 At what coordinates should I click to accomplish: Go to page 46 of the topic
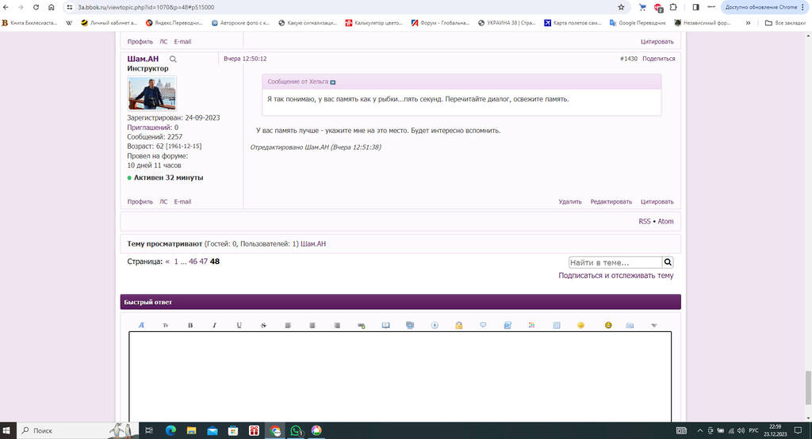click(193, 262)
